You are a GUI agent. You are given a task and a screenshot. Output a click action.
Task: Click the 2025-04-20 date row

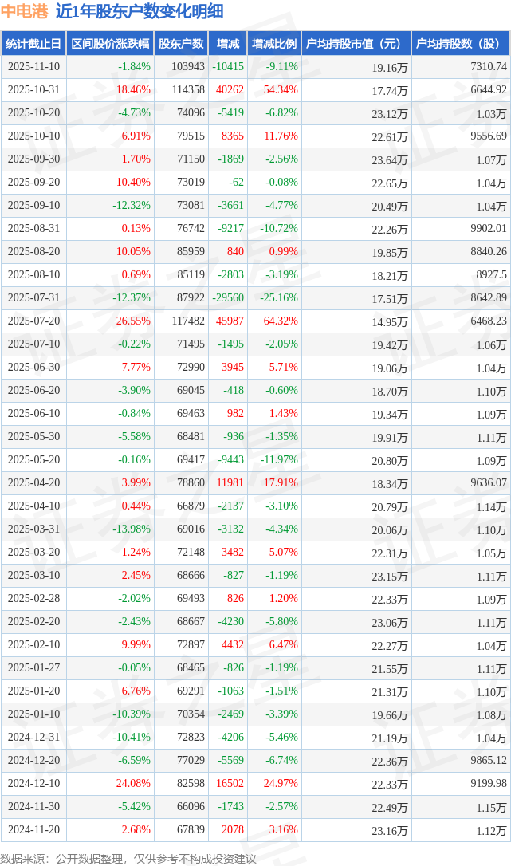(34, 483)
